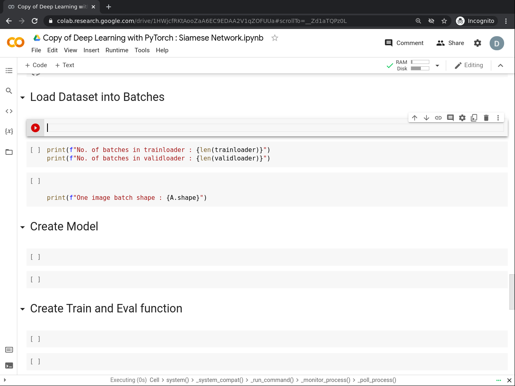Image resolution: width=515 pixels, height=386 pixels.
Task: Click the Share button
Action: pos(450,43)
